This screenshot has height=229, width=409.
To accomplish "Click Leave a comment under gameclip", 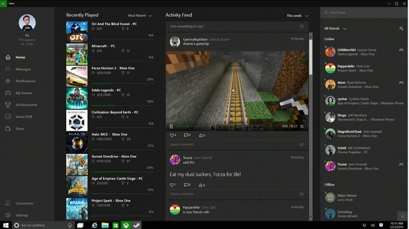I will click(x=237, y=144).
